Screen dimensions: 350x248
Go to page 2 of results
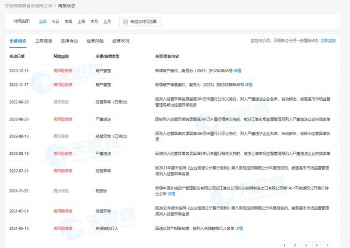coord(294,246)
